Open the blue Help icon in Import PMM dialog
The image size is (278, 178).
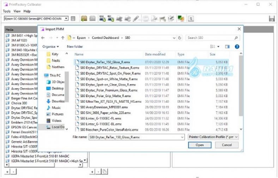[x=237, y=47]
